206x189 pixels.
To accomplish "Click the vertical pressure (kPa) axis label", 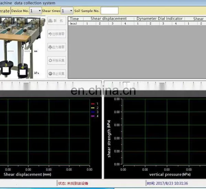I will (x=170, y=175).
